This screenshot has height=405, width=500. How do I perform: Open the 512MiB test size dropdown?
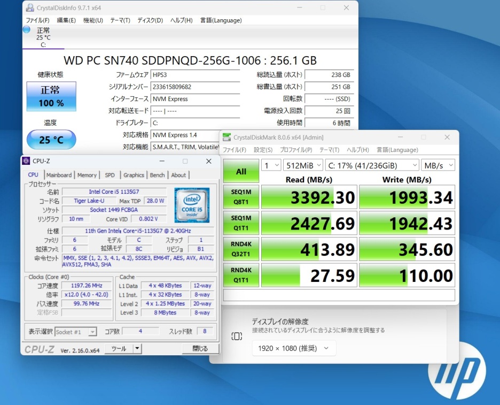(303, 165)
